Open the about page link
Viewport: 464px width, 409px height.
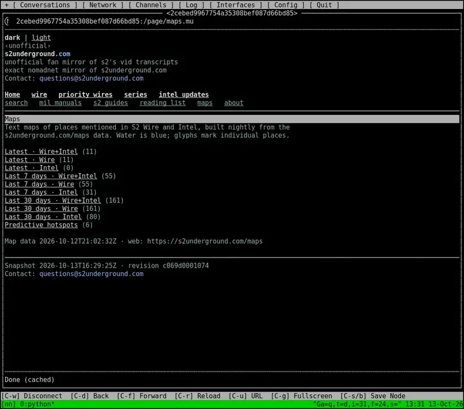coord(234,103)
